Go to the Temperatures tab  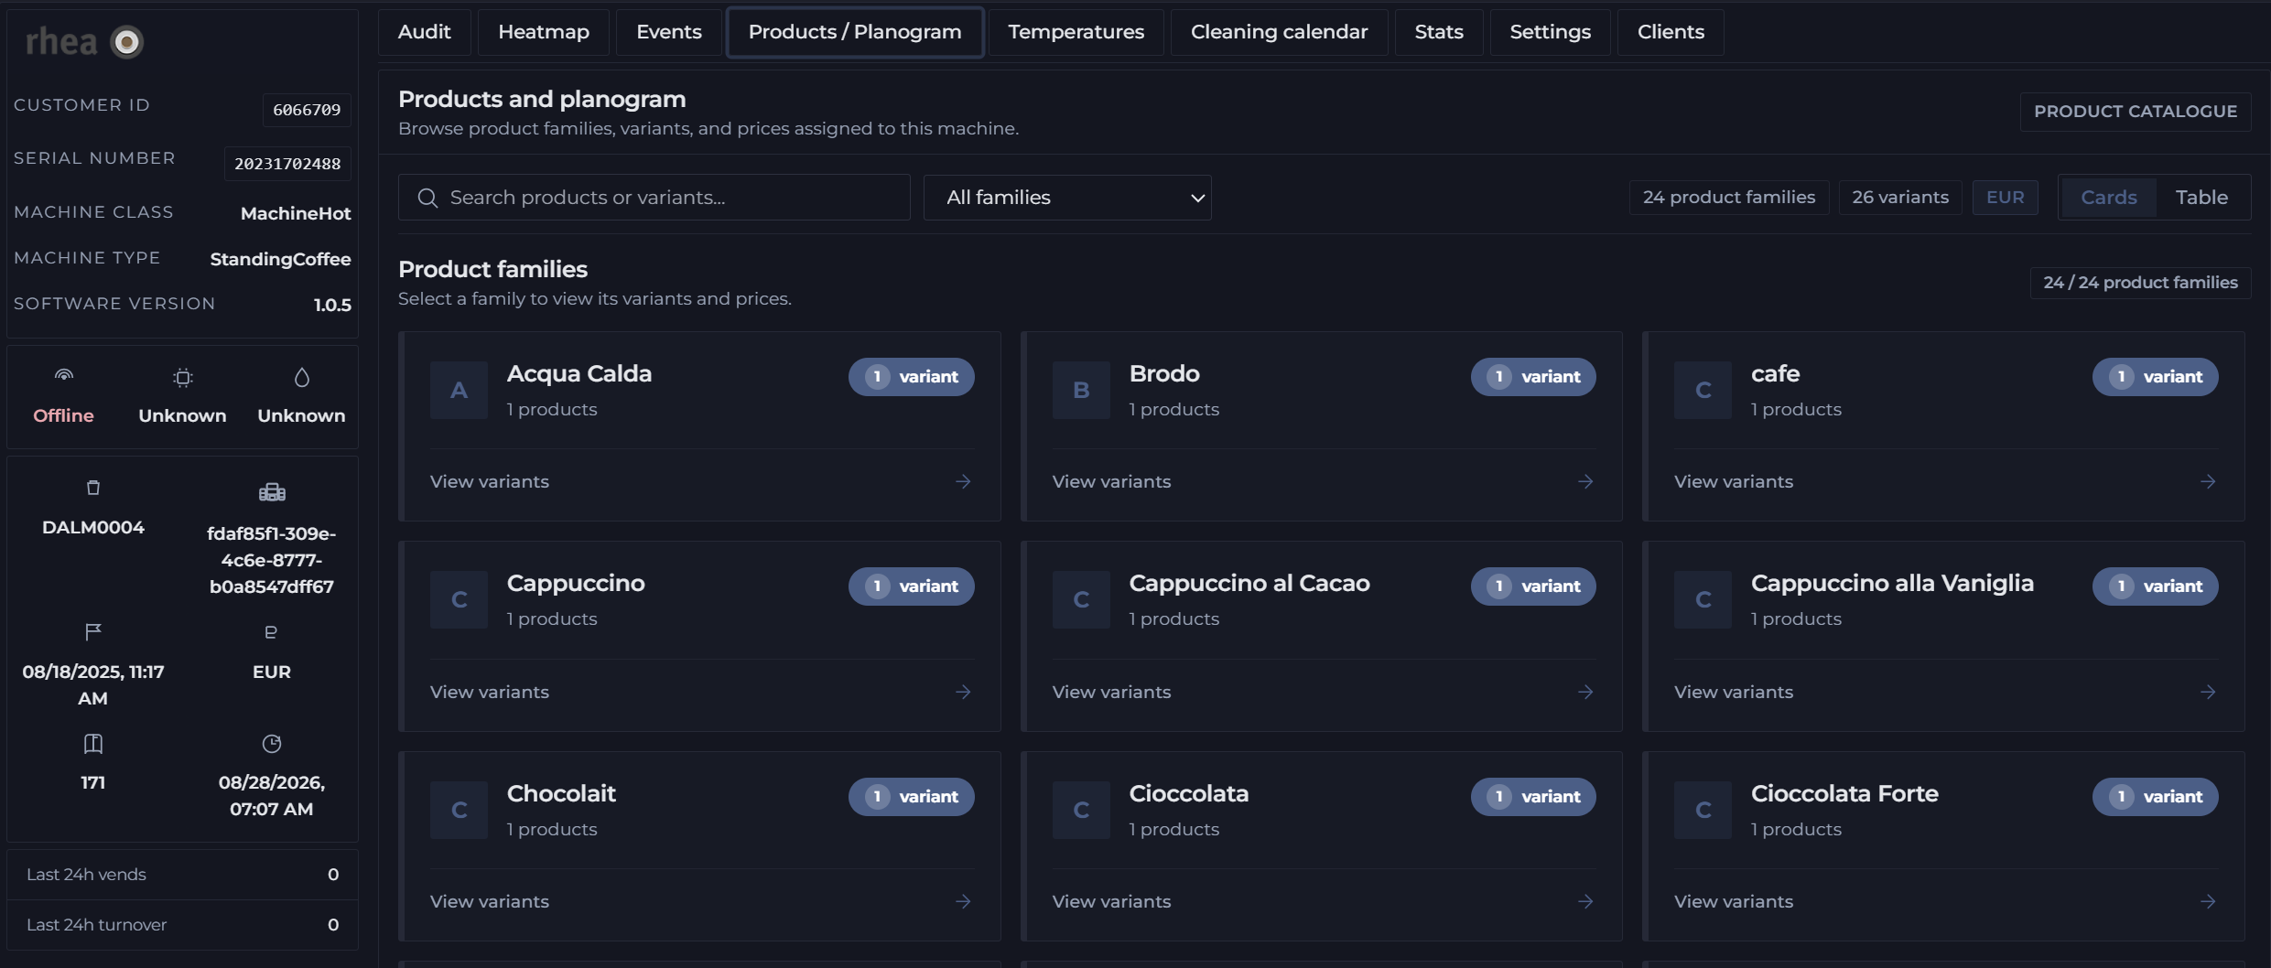[x=1076, y=32]
